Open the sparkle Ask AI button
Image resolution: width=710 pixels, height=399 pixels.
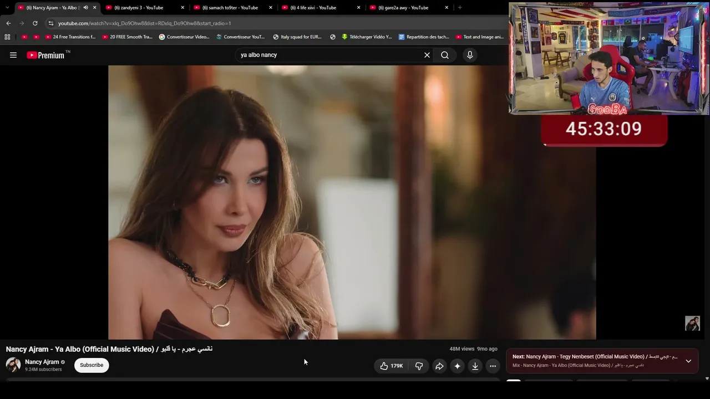[457, 366]
